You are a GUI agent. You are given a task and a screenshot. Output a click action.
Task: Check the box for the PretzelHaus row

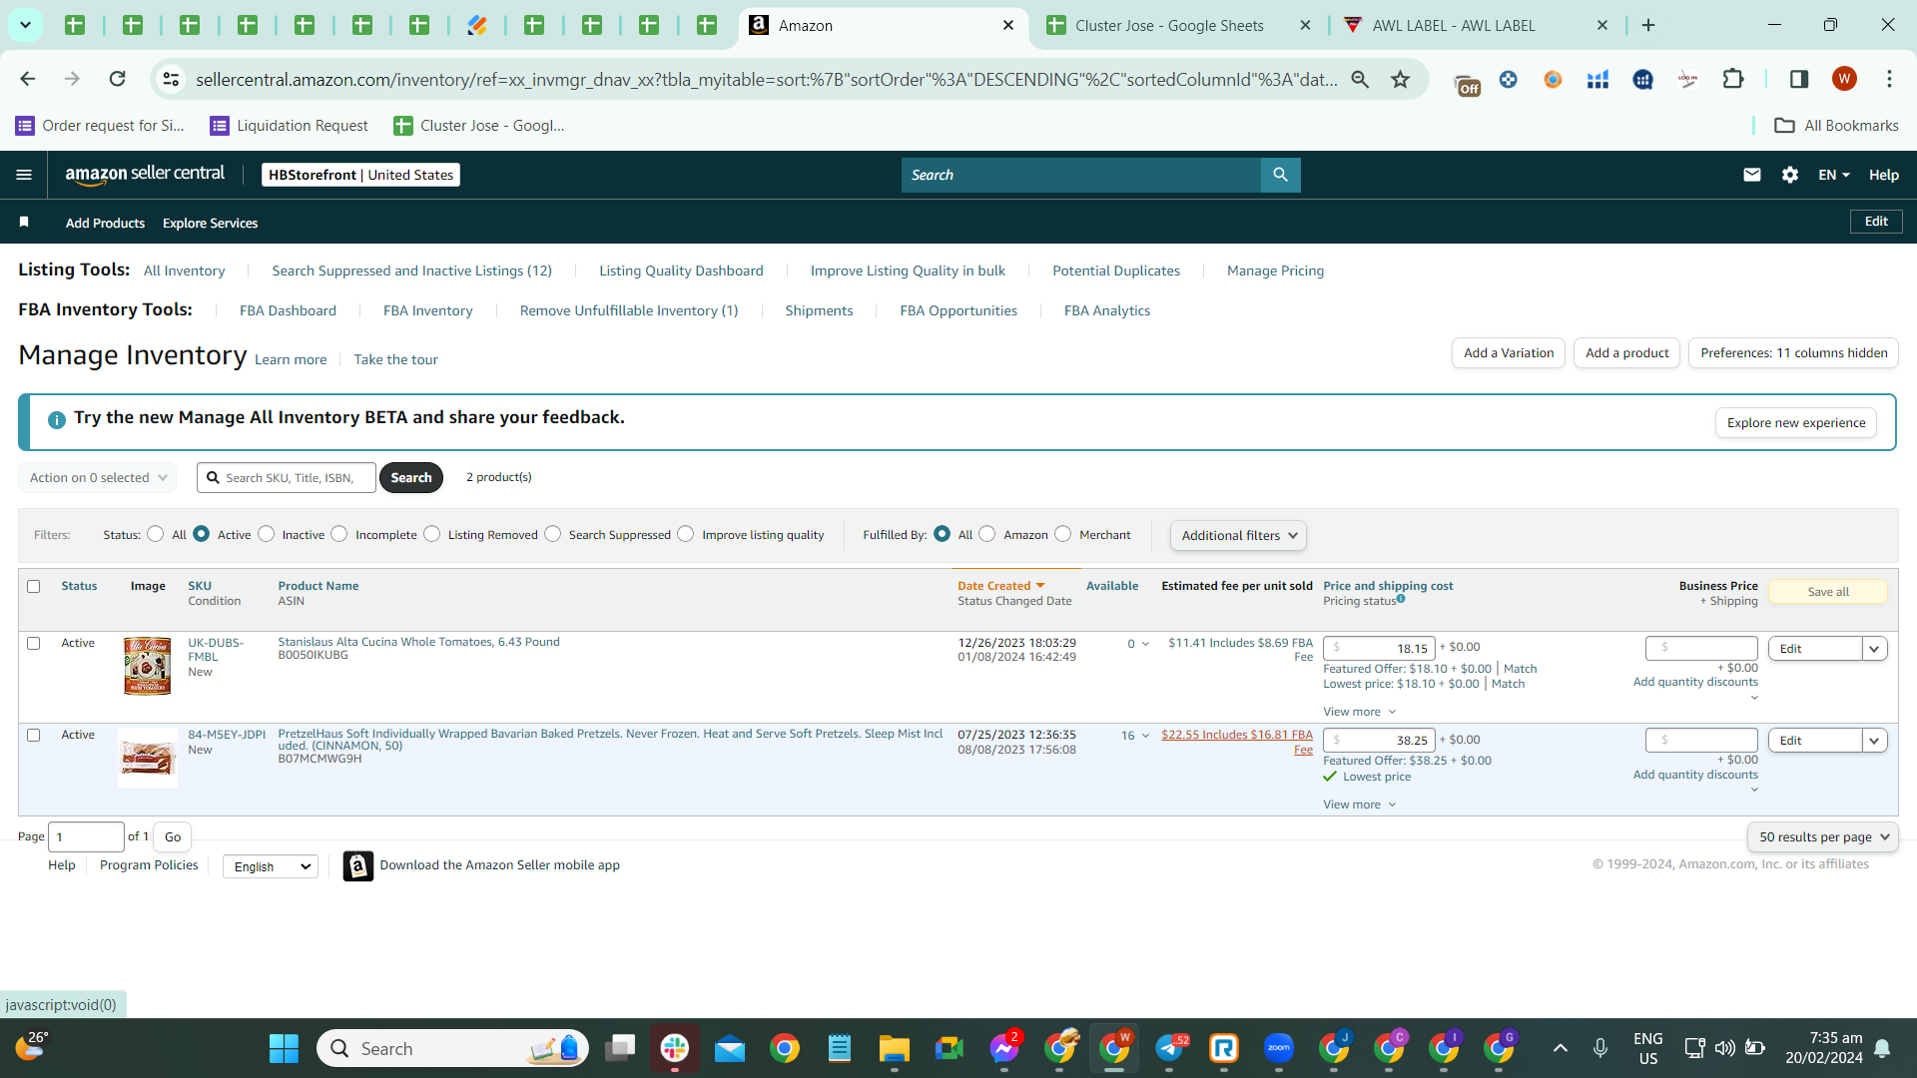click(x=34, y=736)
